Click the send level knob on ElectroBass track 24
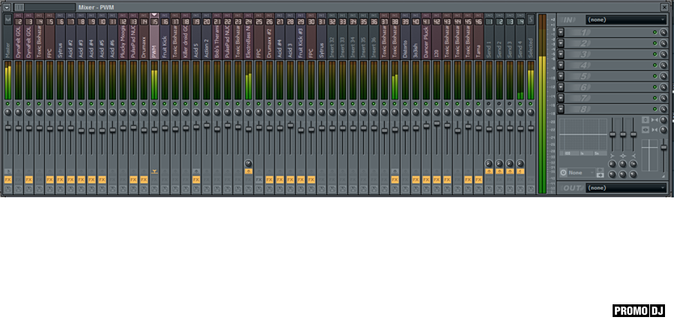 point(249,164)
